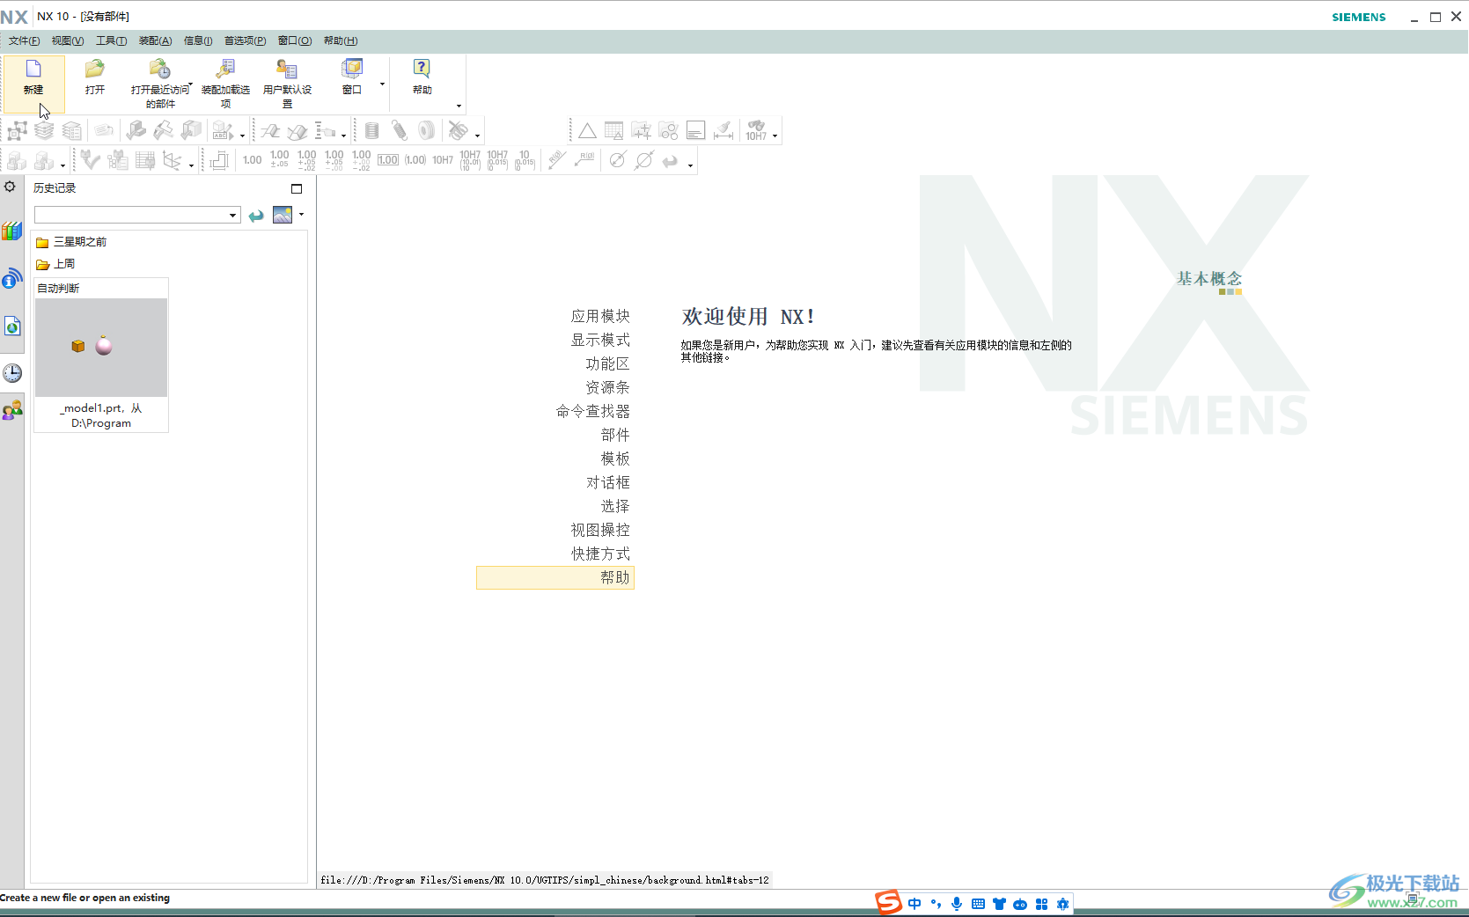Open the 窗口(O) menu

295,40
